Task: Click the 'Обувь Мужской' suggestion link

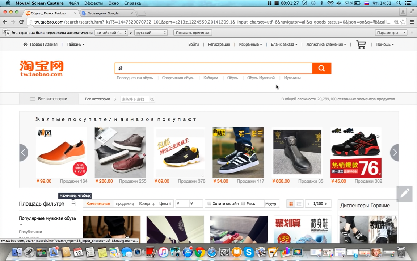Action: pos(261,78)
